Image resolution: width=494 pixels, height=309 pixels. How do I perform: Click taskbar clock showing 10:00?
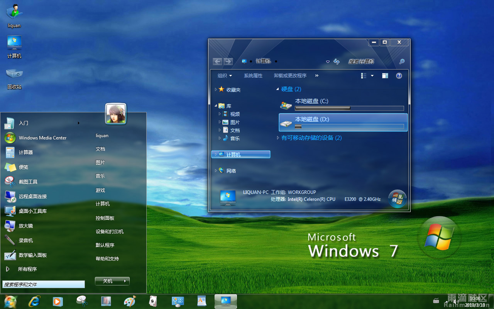475,299
